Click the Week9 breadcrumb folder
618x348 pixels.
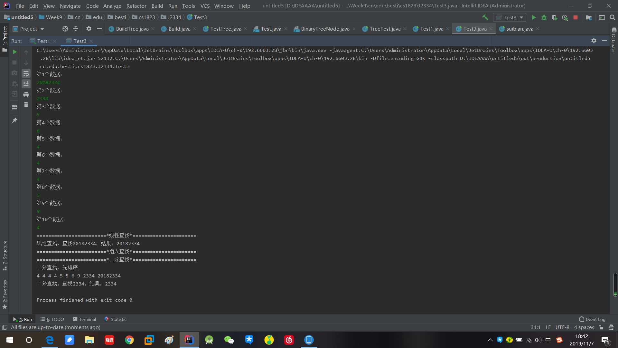pos(50,17)
